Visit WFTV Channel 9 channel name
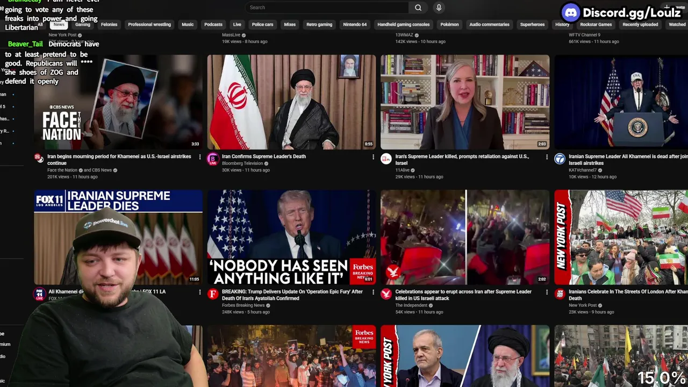Screen dimensions: 688x387 pos(584,35)
